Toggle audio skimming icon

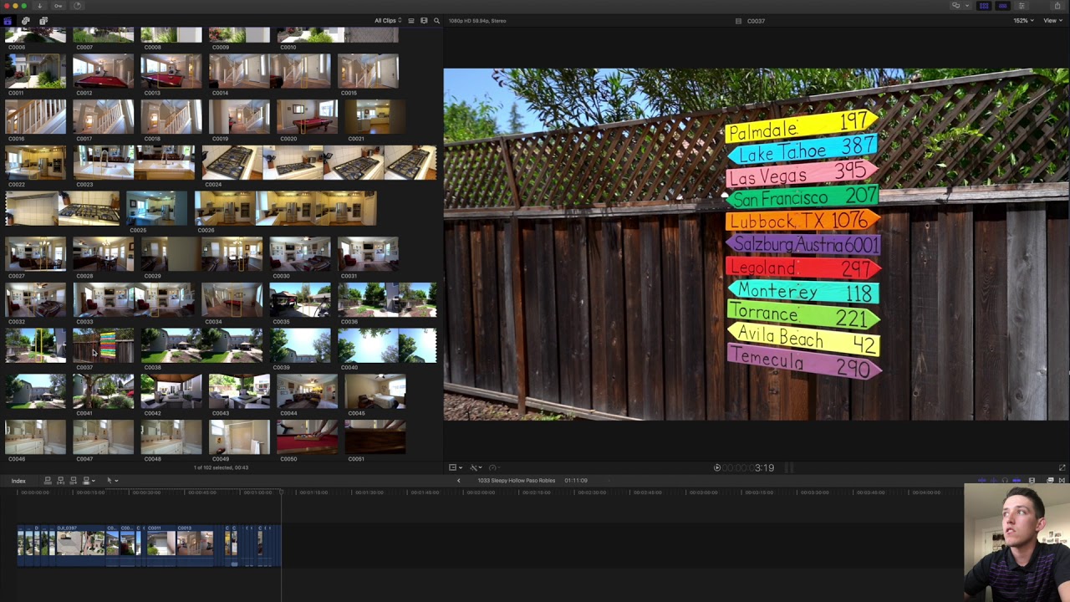pyautogui.click(x=994, y=481)
